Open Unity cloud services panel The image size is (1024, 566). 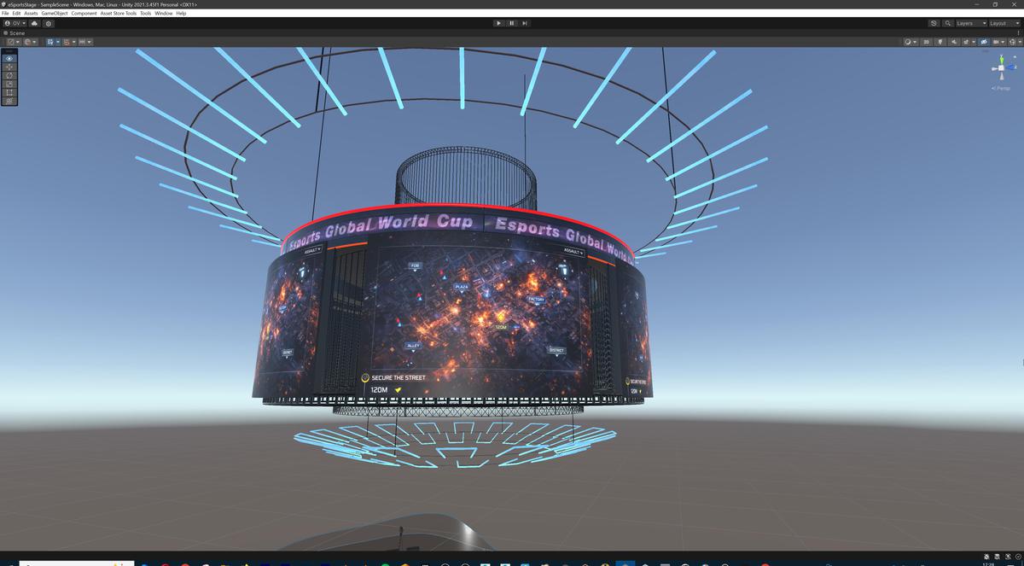(35, 23)
